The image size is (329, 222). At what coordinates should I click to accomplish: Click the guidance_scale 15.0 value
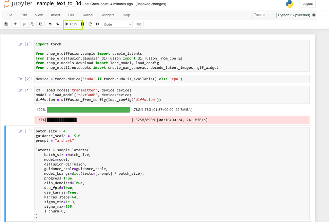click(76, 136)
